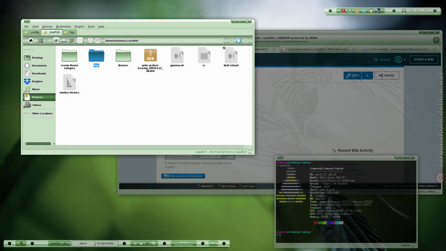Select Videos in the sidebar
The width and height of the screenshot is (446, 251).
click(39, 105)
